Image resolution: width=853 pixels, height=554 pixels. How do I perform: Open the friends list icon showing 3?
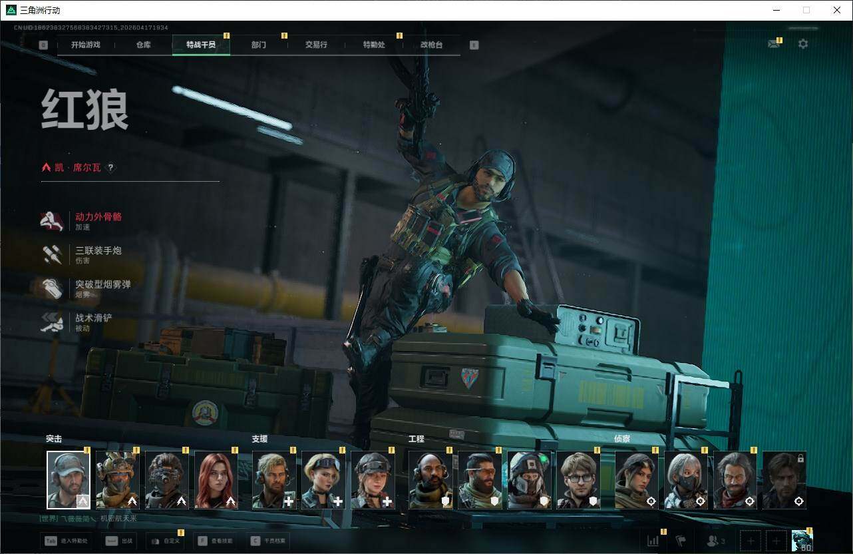(x=716, y=541)
